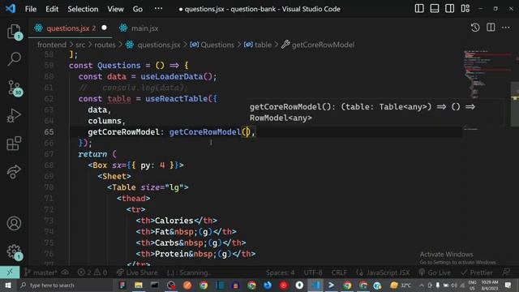
Task: Open the Extensions view
Action: [14, 144]
